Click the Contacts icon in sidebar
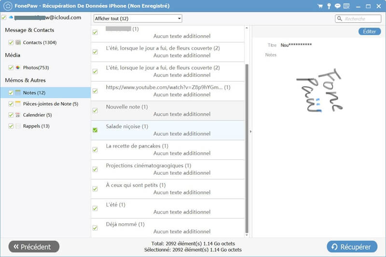 (x=18, y=42)
